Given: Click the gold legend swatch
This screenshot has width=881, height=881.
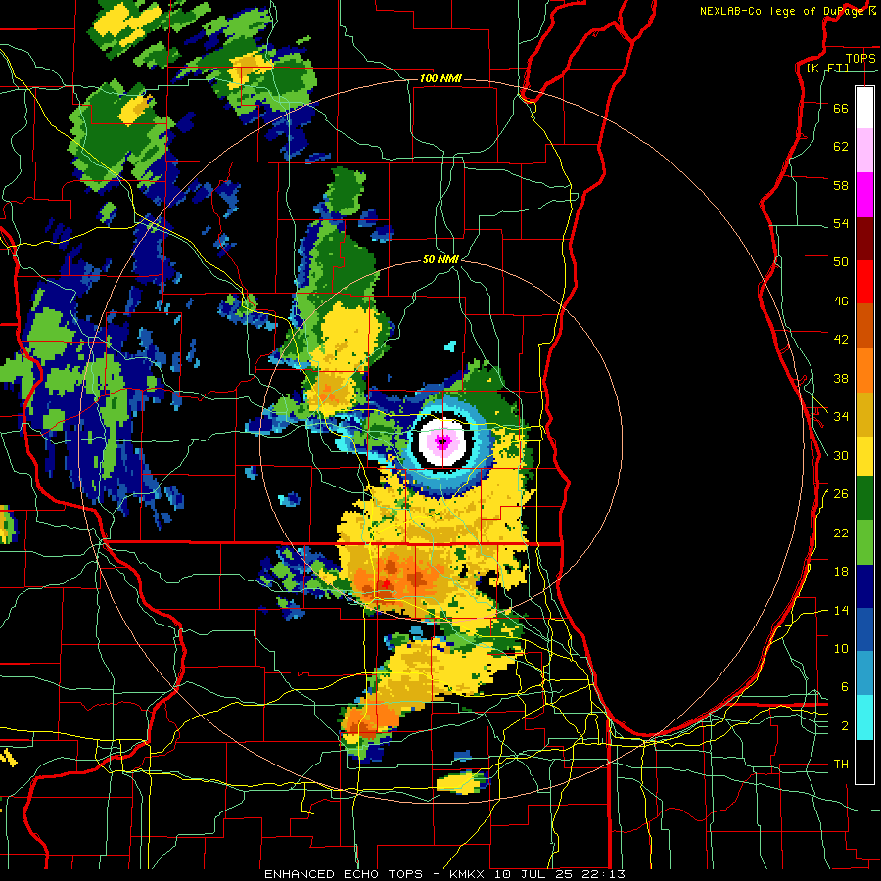Looking at the screenshot, I should (864, 414).
